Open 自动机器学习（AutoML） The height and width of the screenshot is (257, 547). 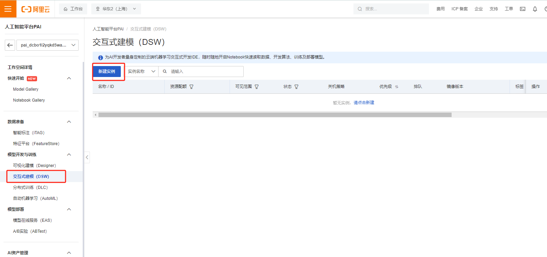[36, 198]
